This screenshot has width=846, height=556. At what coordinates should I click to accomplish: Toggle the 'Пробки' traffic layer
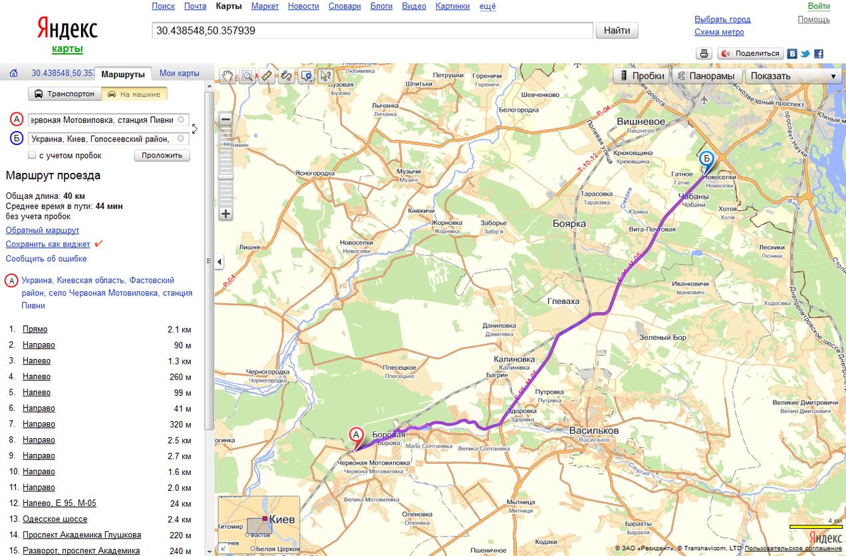click(x=641, y=76)
